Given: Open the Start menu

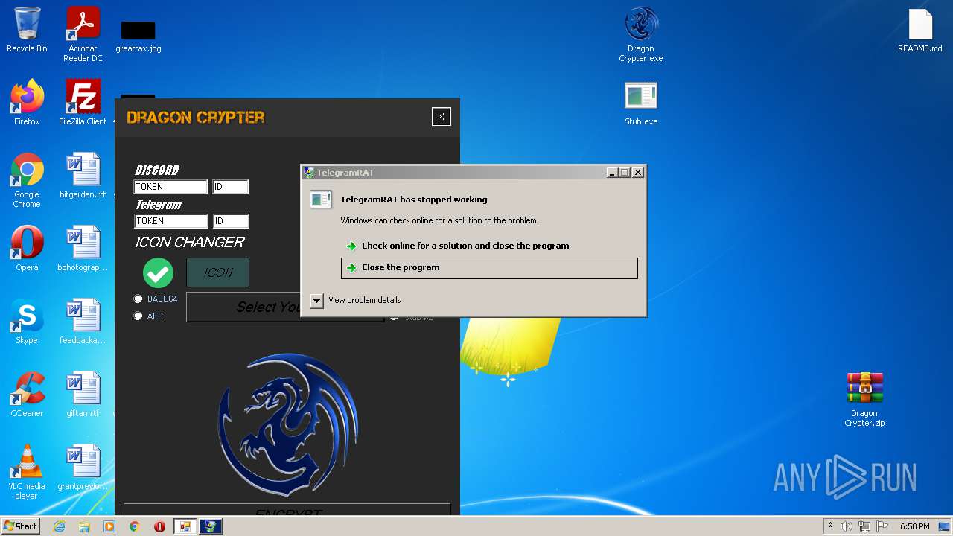Looking at the screenshot, I should point(20,526).
